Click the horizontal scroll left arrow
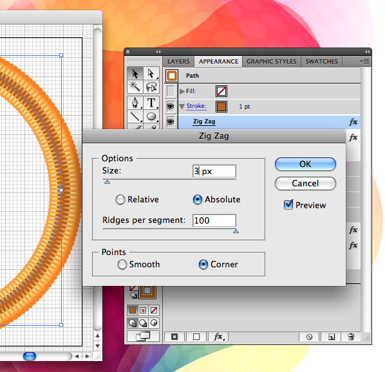The image size is (385, 372). coord(77,356)
